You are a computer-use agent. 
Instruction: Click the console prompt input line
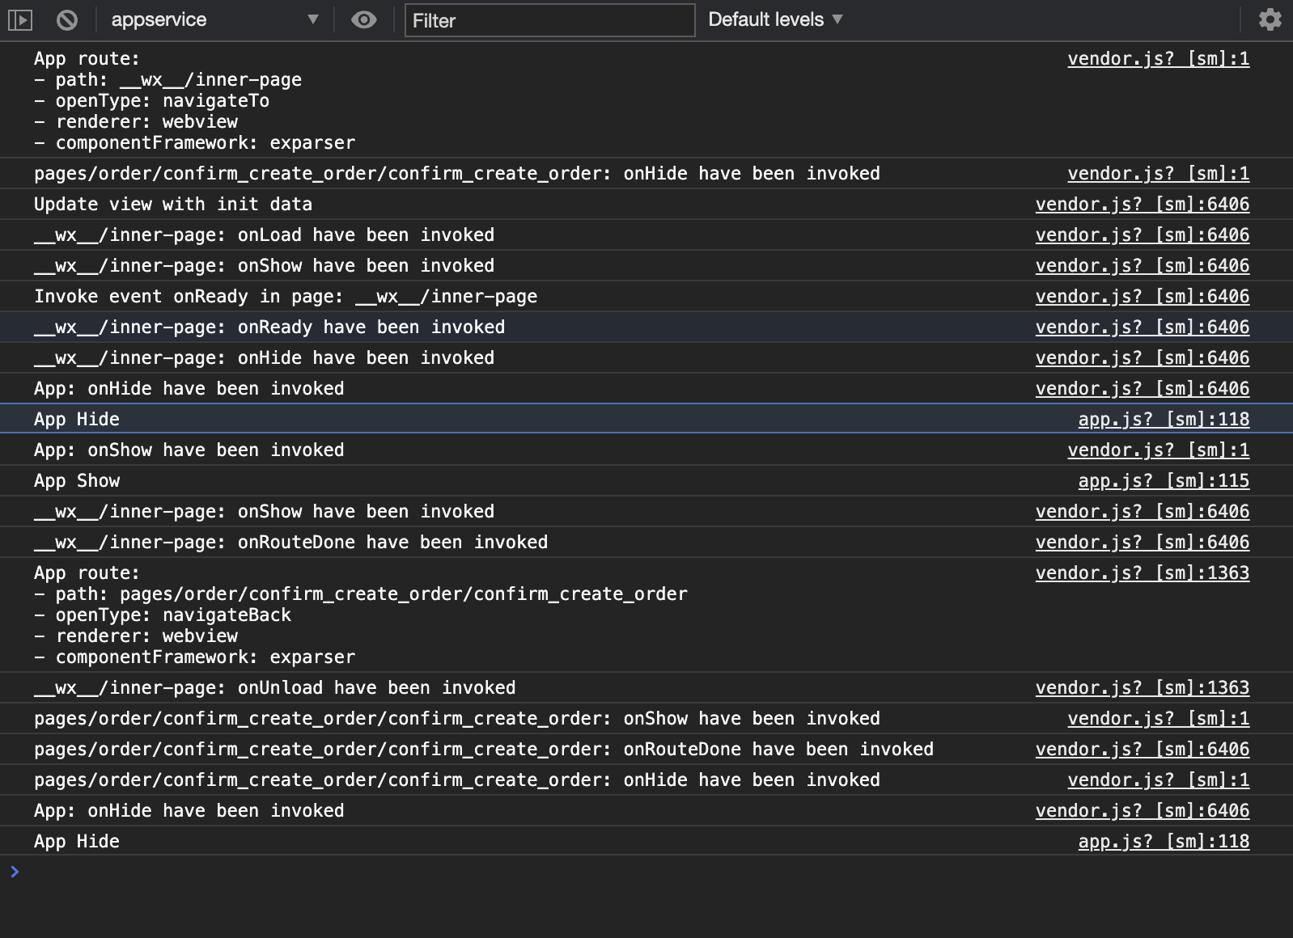point(646,872)
